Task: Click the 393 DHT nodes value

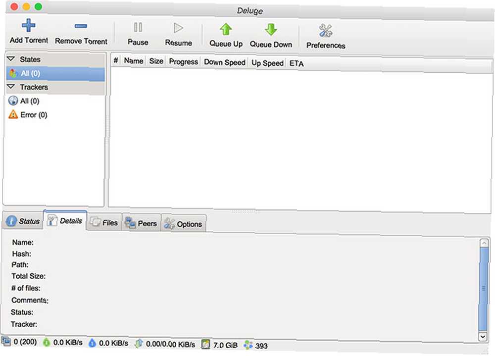Action: (x=261, y=346)
